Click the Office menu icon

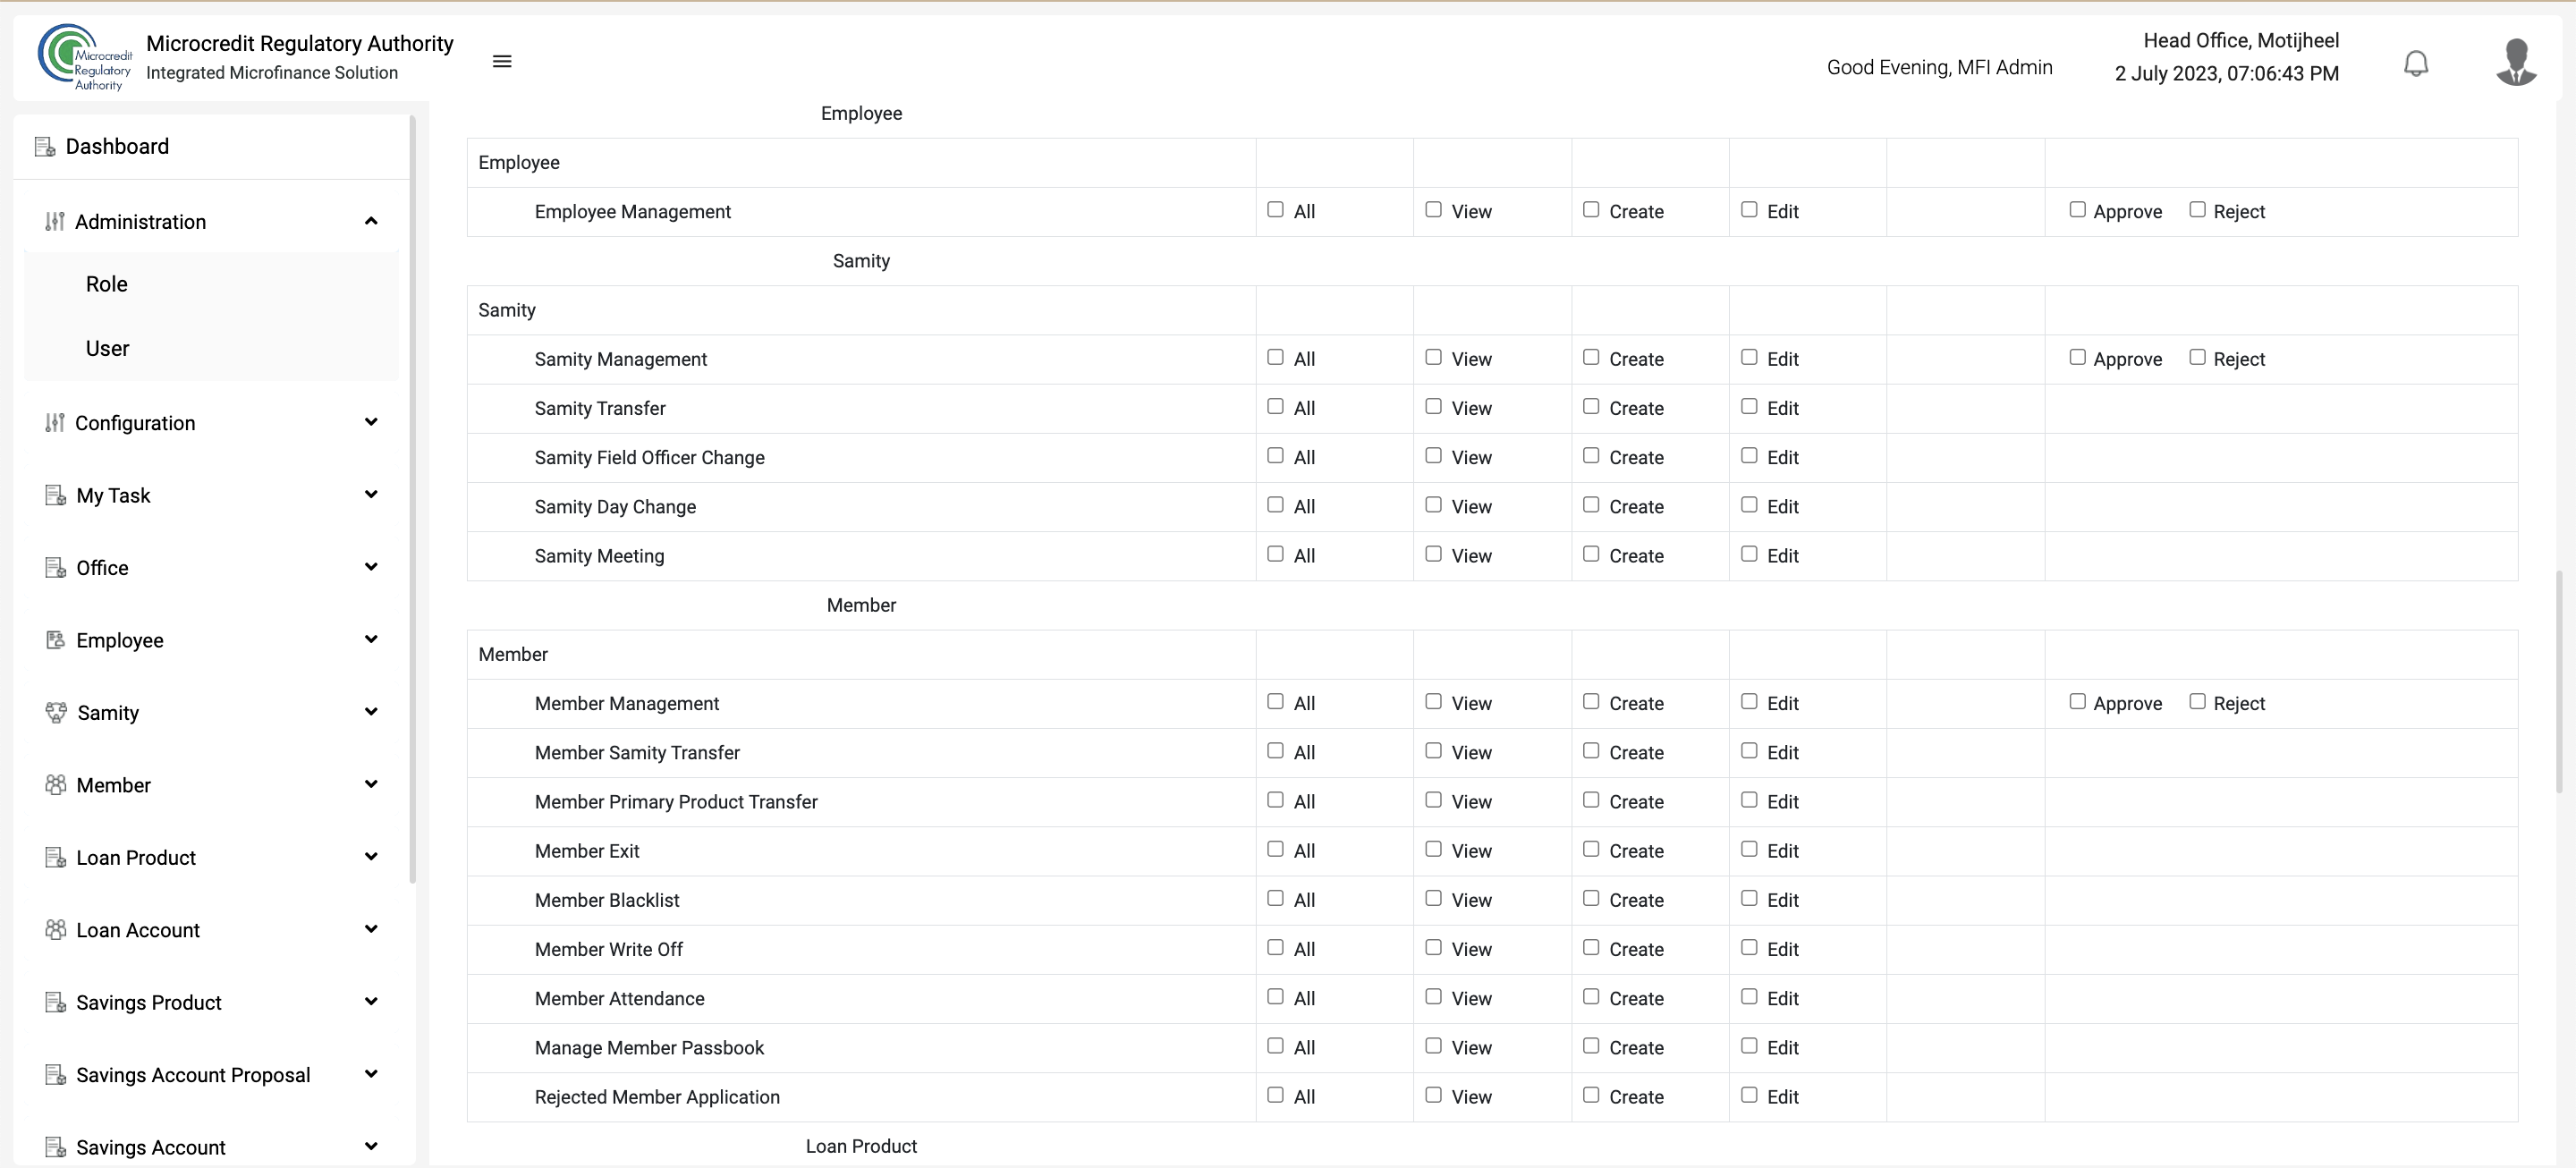[56, 568]
